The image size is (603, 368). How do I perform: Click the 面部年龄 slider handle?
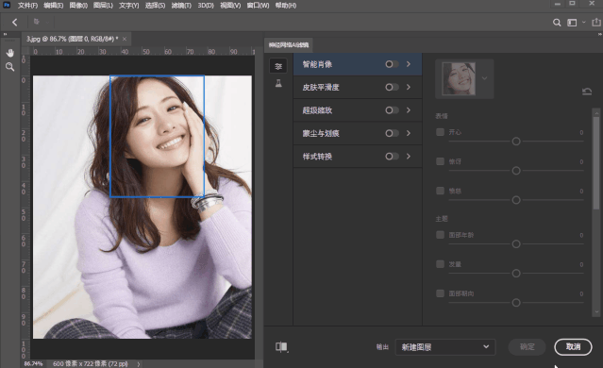pyautogui.click(x=516, y=244)
